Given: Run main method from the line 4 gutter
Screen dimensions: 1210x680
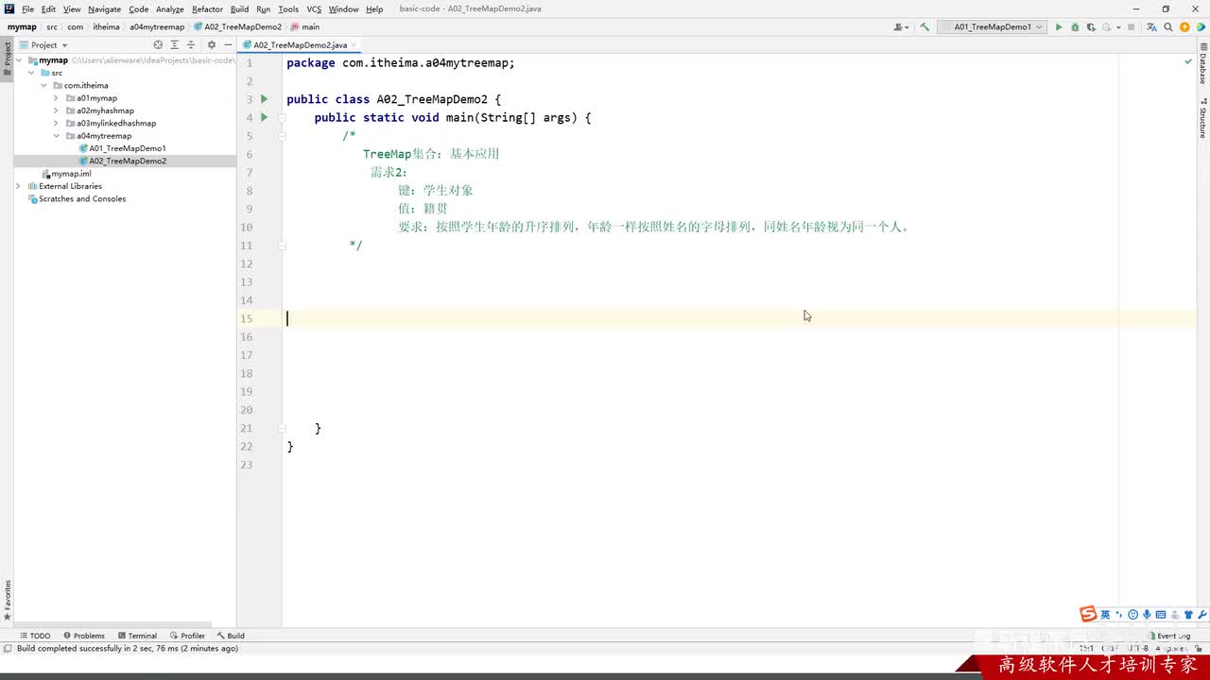Looking at the screenshot, I should (265, 117).
